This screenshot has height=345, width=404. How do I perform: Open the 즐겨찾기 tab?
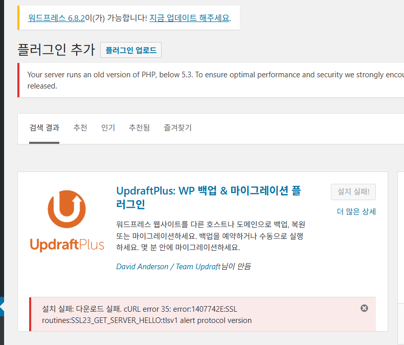tap(177, 127)
